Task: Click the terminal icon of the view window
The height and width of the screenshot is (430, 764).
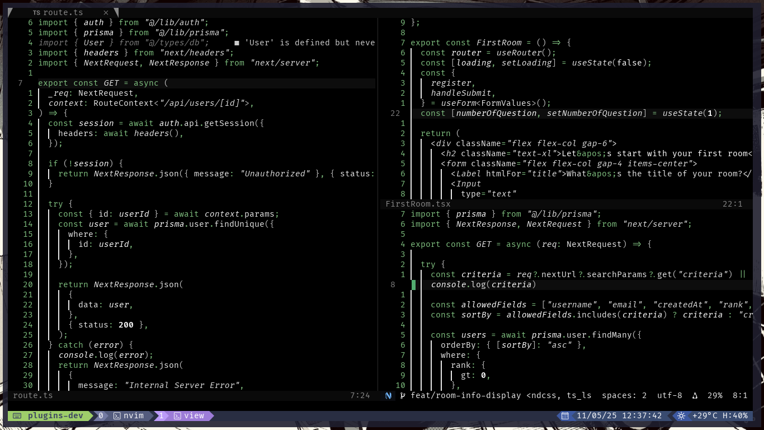Action: (x=177, y=415)
